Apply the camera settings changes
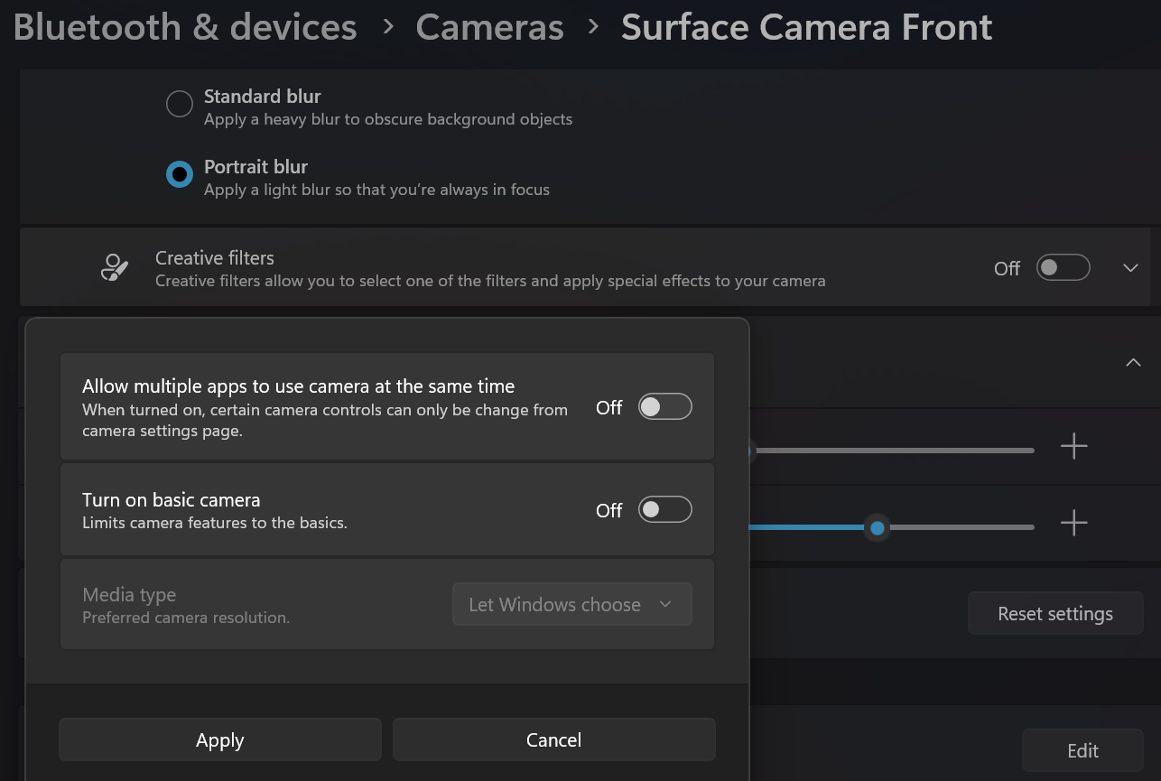This screenshot has height=781, width=1161. [x=219, y=739]
